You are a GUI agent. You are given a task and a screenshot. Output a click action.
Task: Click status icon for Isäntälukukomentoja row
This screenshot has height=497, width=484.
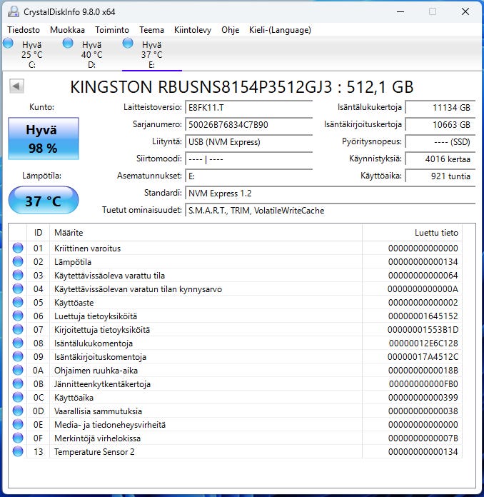tap(18, 343)
